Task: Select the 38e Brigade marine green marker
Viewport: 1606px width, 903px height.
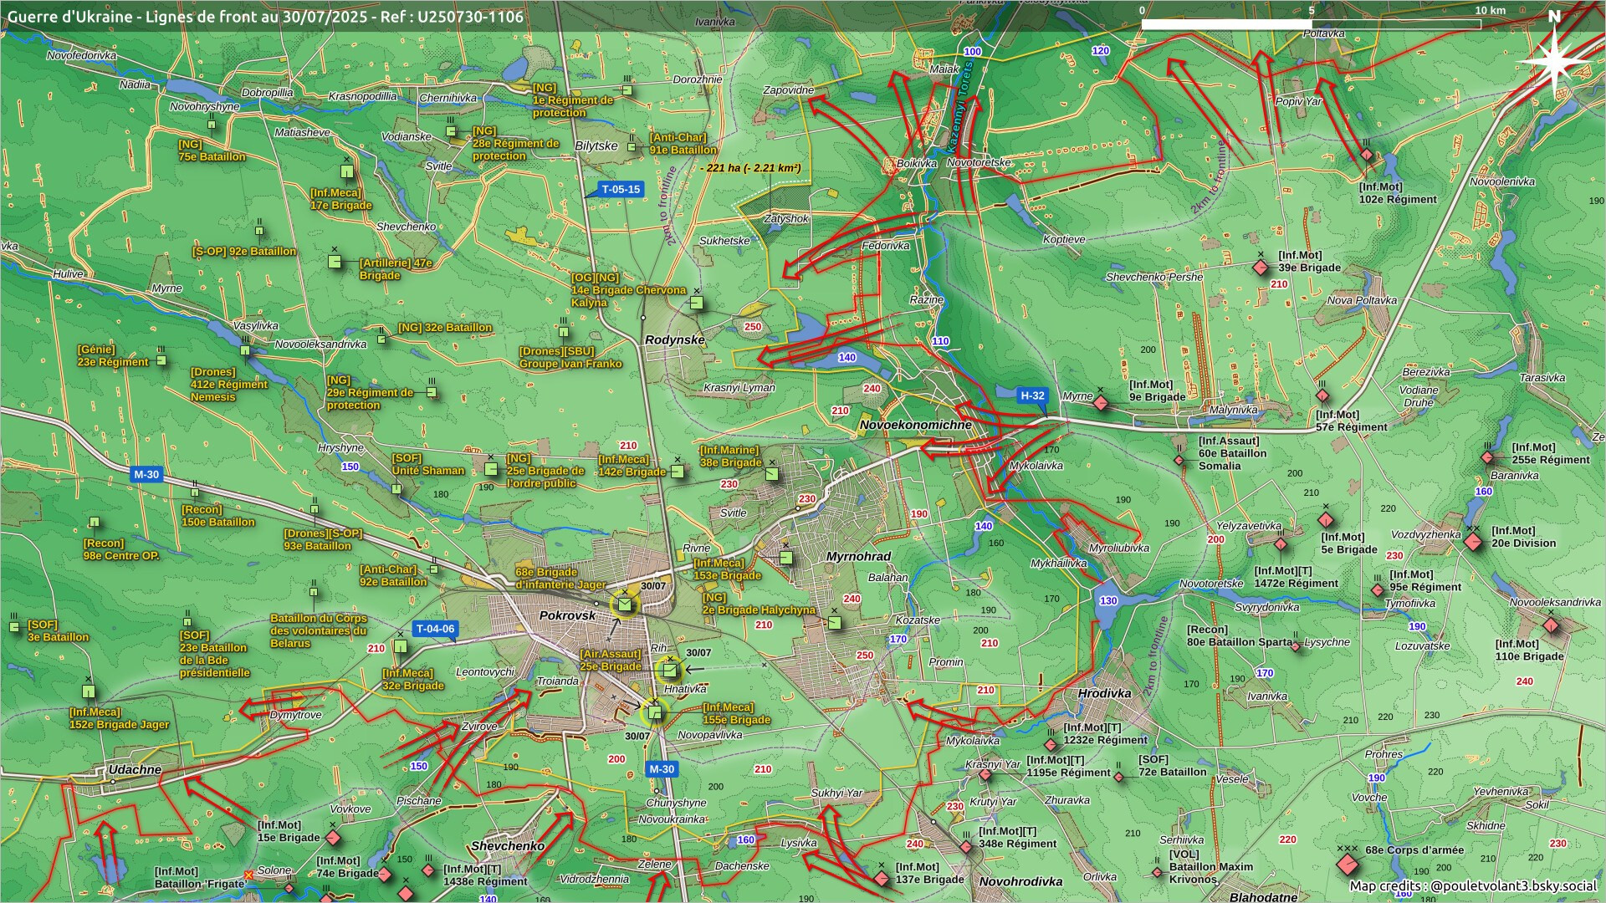Action: click(x=772, y=474)
